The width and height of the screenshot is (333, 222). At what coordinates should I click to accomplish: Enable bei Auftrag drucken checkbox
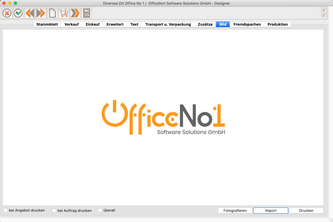(x=54, y=210)
